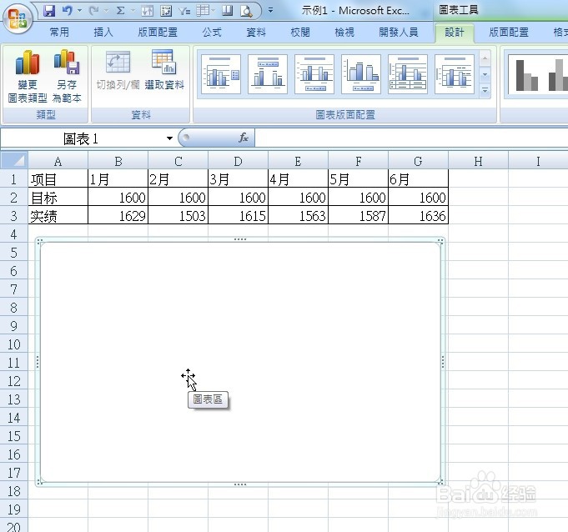
Task: Click cell G1 labeled 6月
Action: (418, 179)
